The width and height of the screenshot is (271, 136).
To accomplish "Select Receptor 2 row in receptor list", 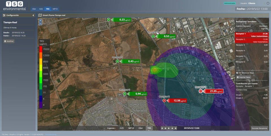I will coord(252,40).
